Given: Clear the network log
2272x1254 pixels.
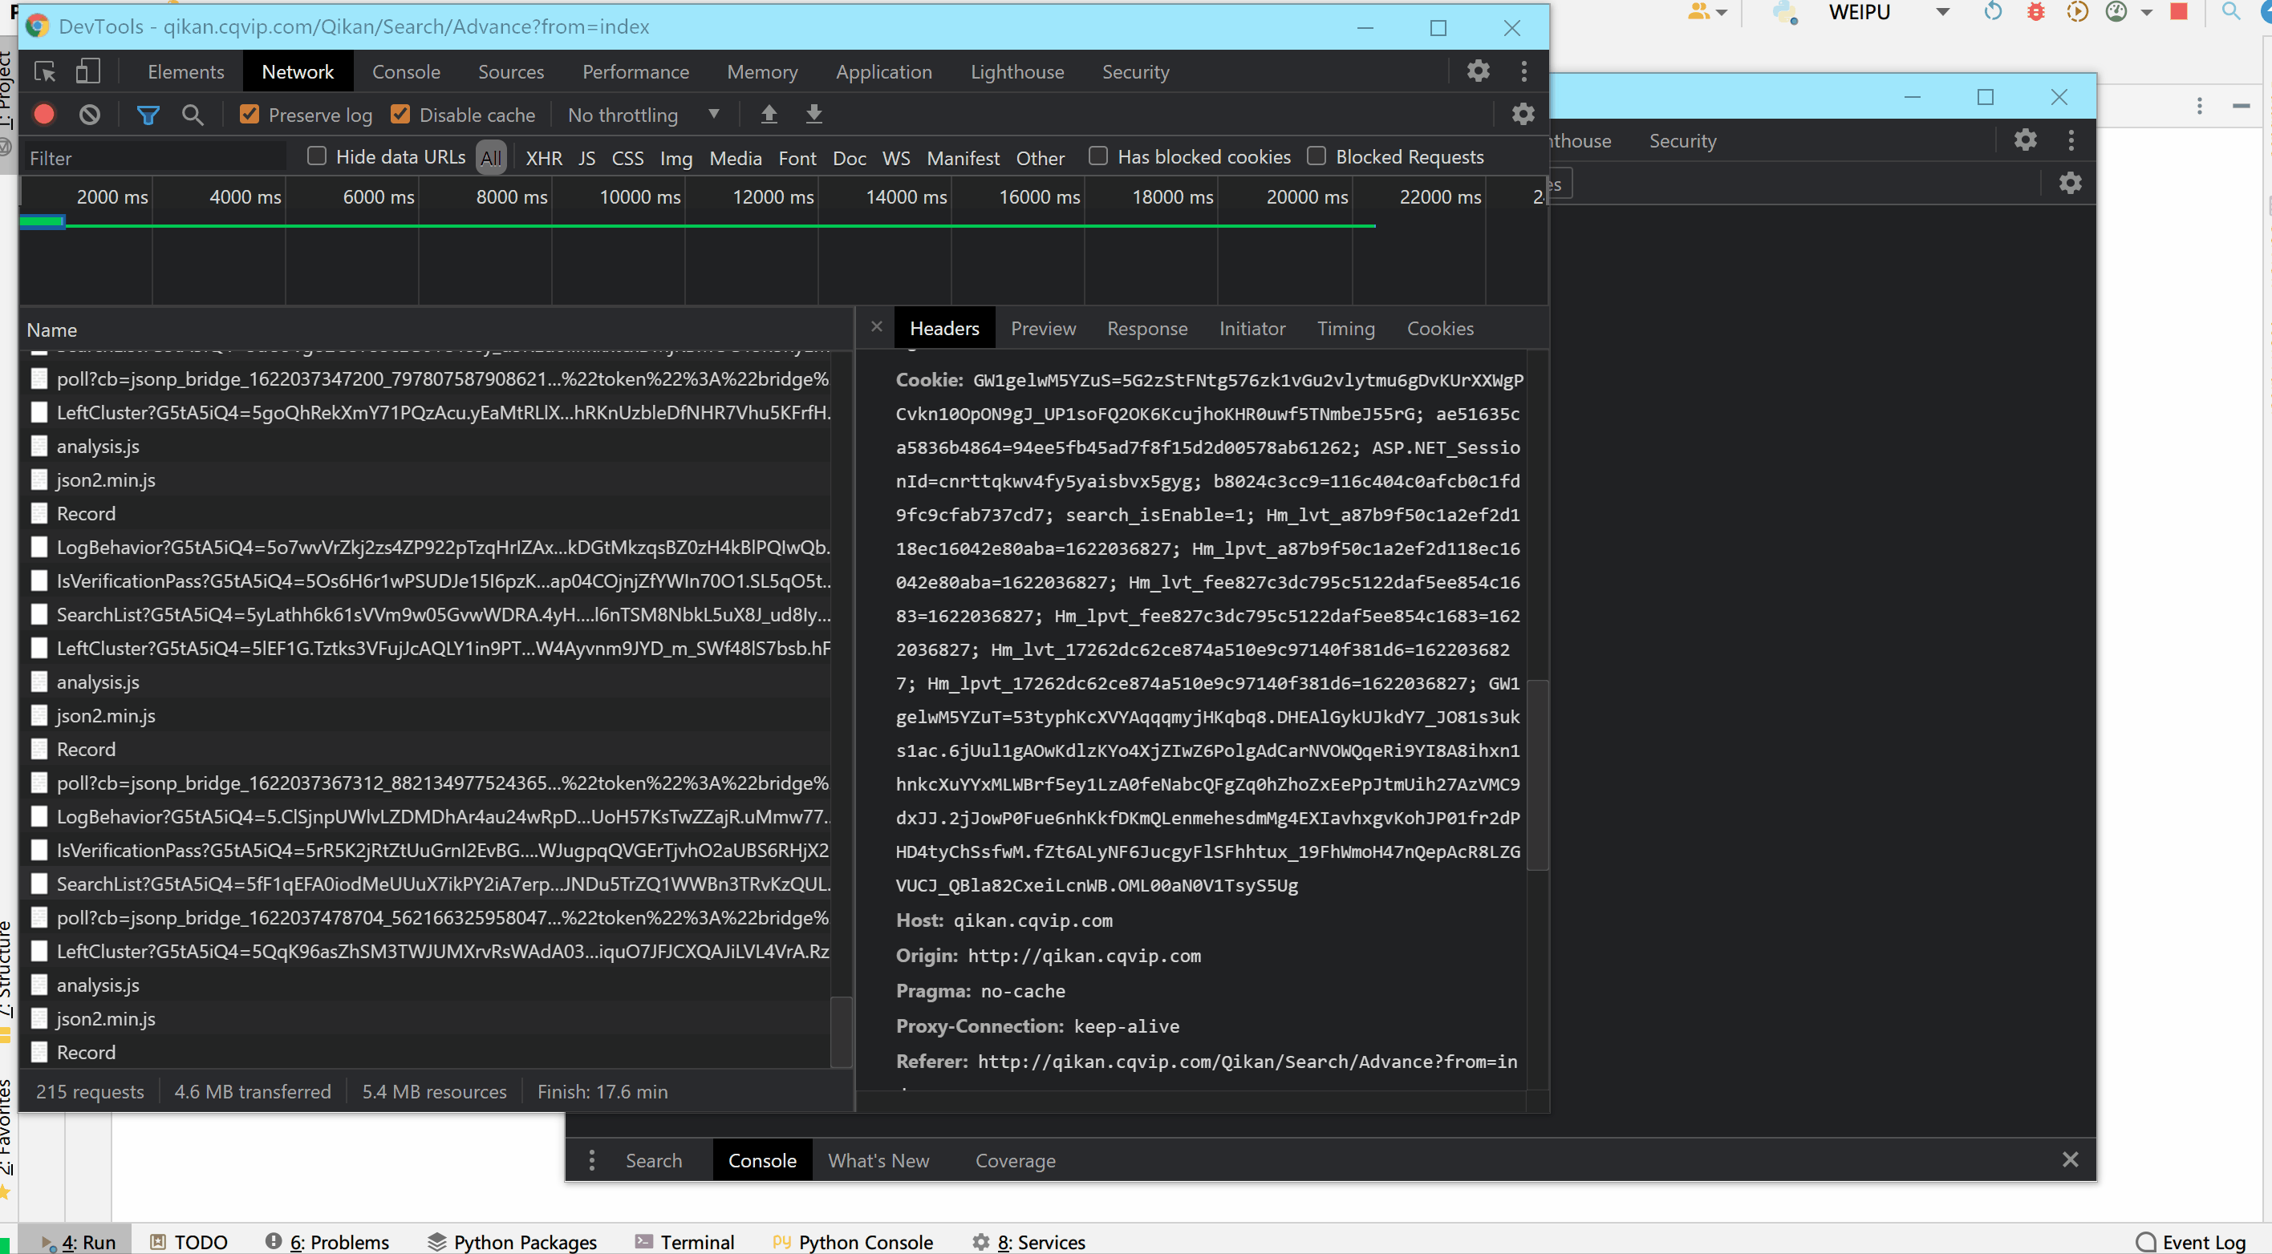Looking at the screenshot, I should 89,115.
